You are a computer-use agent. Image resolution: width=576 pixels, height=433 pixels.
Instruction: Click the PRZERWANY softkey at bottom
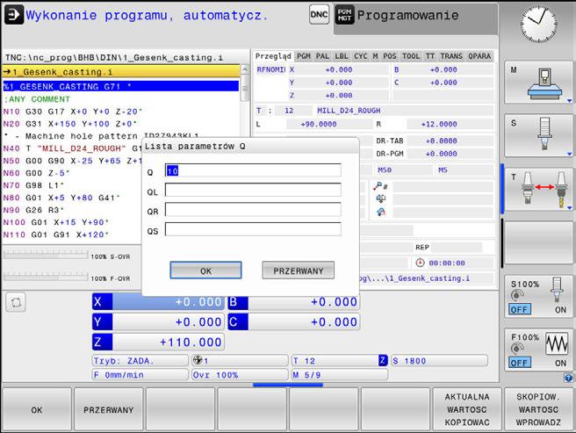click(108, 409)
